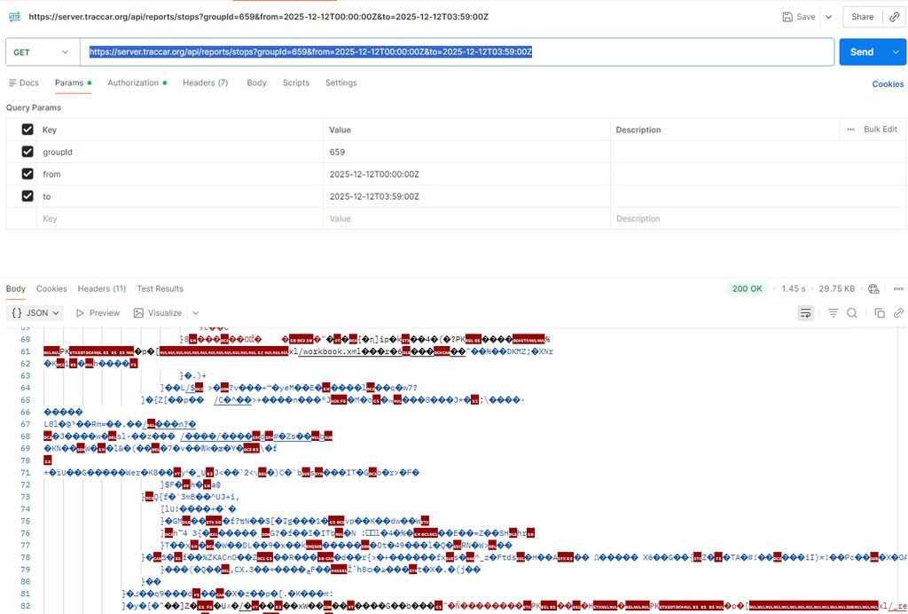
Task: Click the 29.75 KB response size
Action: 837,288
